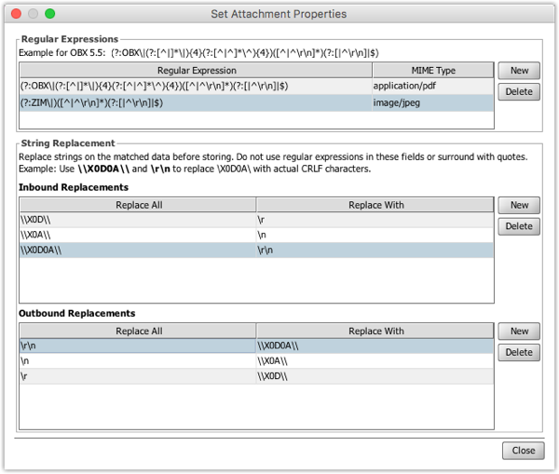559x474 pixels.
Task: Close the Set Attachment Properties dialog
Action: 523,450
